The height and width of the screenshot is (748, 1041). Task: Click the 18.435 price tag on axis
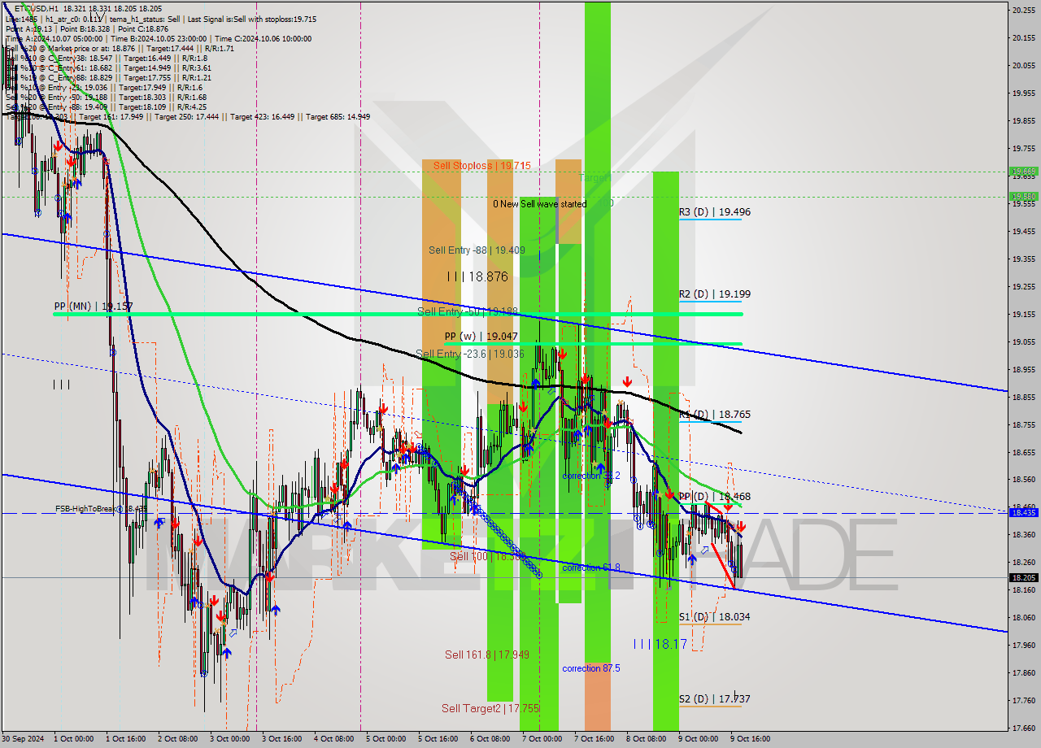click(x=1022, y=512)
